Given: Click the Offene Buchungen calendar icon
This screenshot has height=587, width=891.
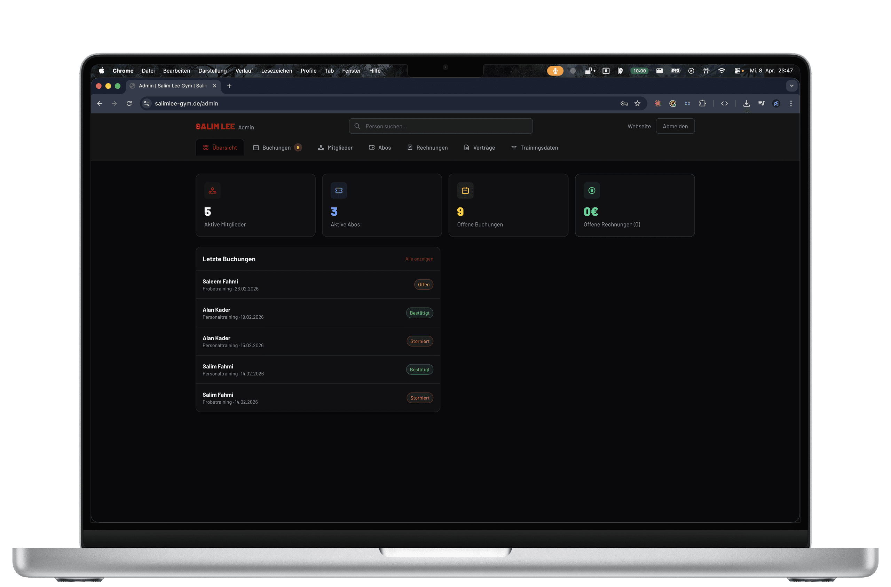Looking at the screenshot, I should click(465, 191).
